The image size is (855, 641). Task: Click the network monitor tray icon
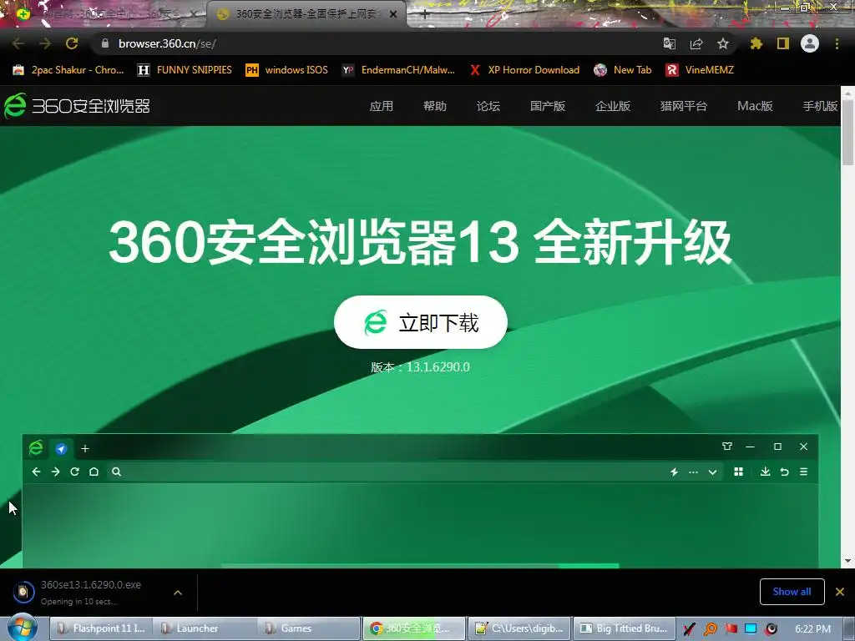[x=751, y=629]
